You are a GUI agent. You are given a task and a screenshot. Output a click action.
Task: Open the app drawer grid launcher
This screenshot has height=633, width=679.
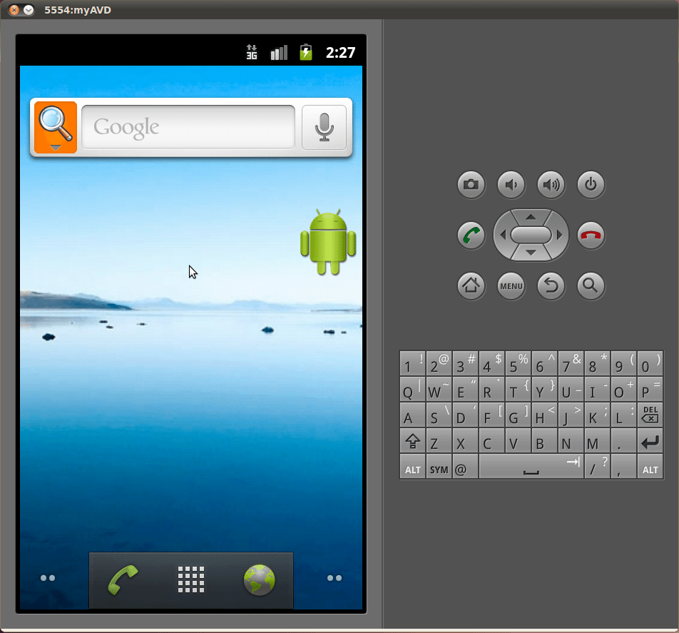pyautogui.click(x=191, y=579)
